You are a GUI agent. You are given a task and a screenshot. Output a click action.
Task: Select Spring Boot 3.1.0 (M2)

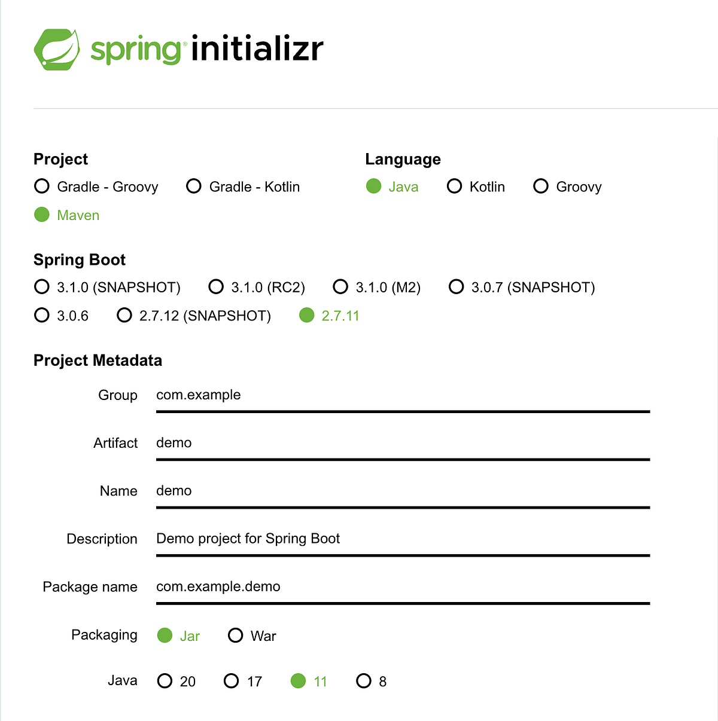pyautogui.click(x=340, y=286)
